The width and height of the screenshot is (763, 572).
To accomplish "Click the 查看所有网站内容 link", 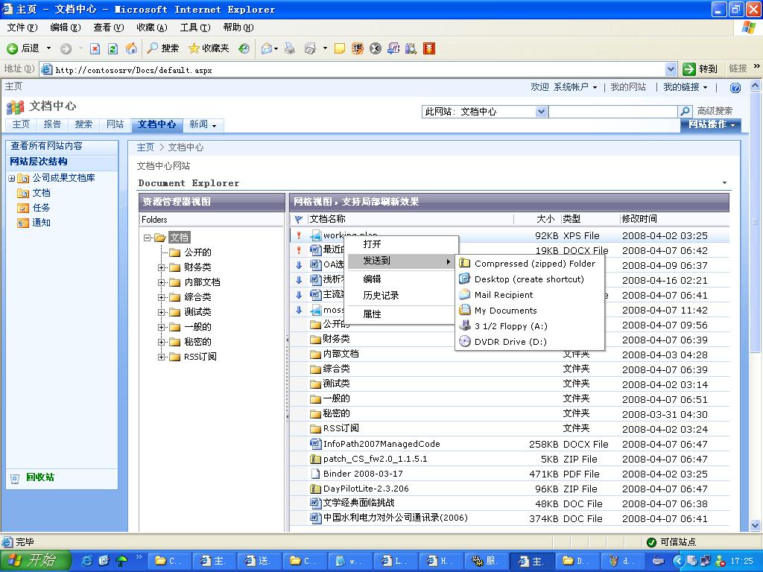I will click(46, 146).
